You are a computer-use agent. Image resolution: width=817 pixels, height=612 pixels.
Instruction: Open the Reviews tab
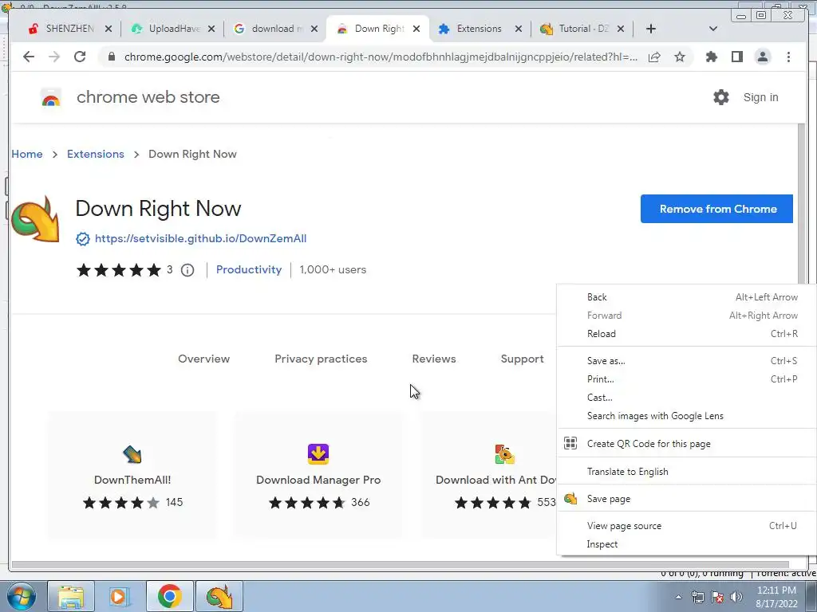434,359
